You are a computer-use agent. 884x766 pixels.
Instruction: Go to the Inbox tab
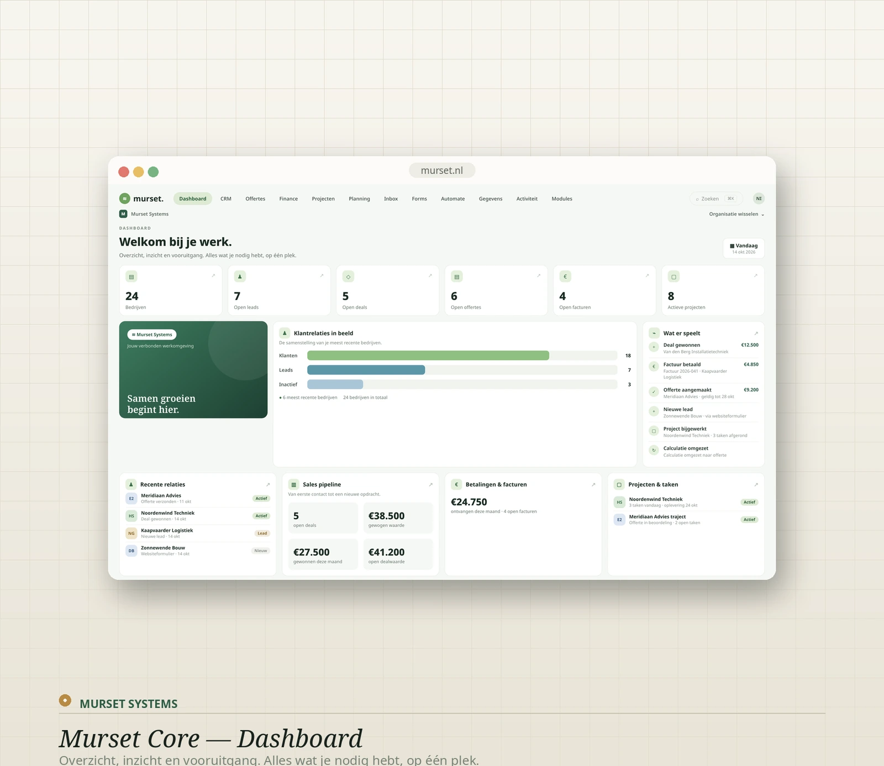(391, 199)
